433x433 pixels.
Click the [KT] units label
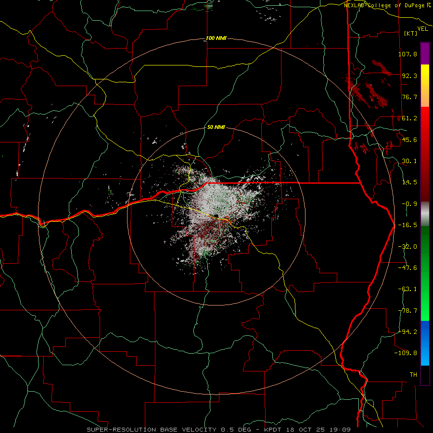(411, 33)
